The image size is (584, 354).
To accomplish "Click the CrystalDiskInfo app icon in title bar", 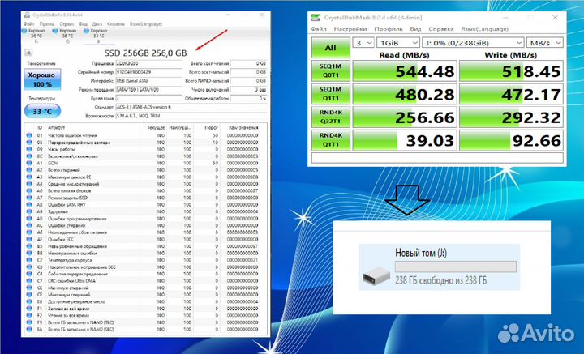I will point(27,15).
